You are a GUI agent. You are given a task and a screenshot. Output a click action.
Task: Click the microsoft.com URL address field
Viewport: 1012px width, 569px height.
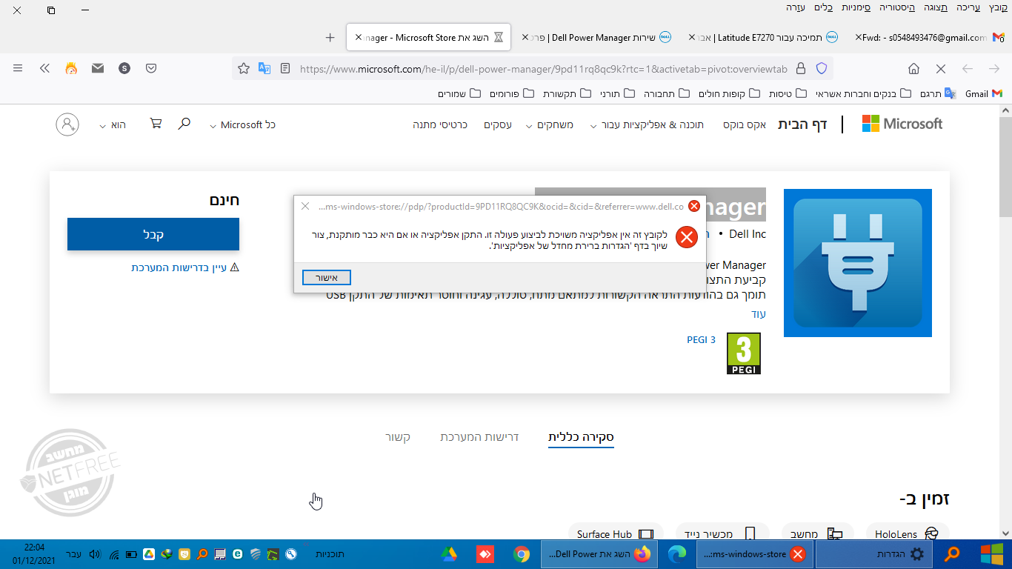544,69
